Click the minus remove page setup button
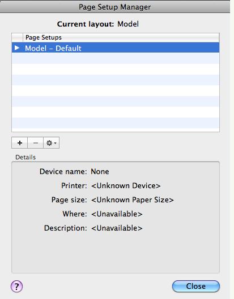This screenshot has height=299, width=234. pos(36,142)
